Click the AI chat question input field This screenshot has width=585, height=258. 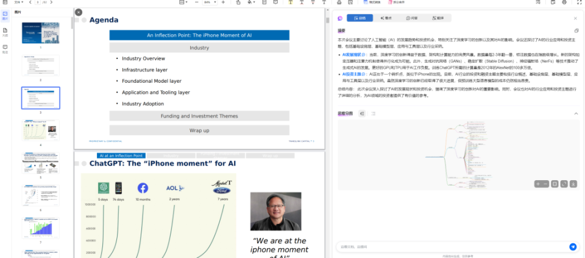(x=452, y=246)
